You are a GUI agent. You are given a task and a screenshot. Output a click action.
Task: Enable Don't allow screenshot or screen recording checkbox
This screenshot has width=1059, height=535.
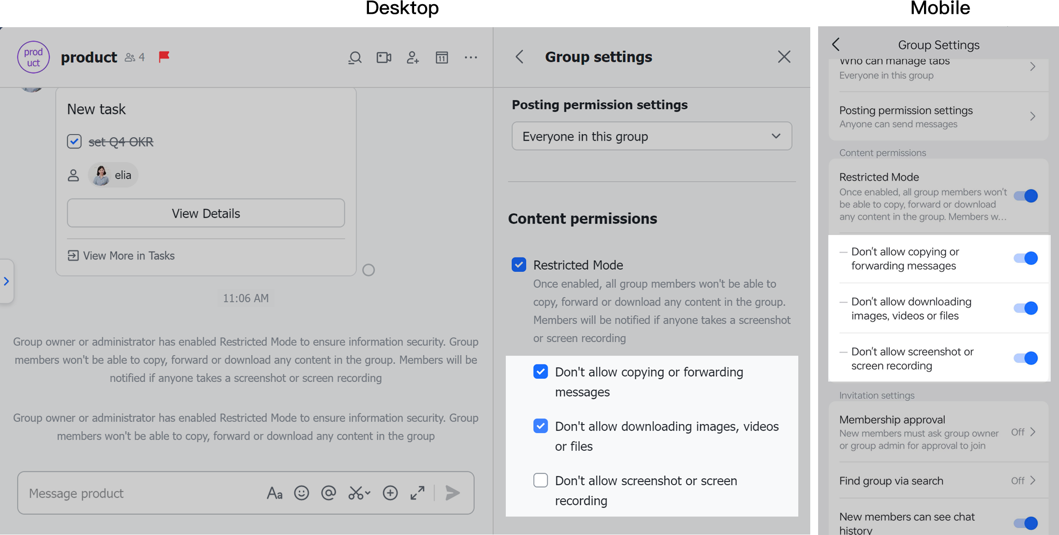(540, 480)
